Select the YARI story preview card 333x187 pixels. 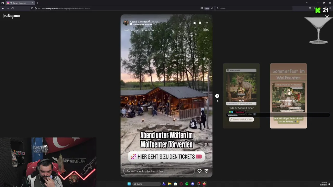[241, 96]
